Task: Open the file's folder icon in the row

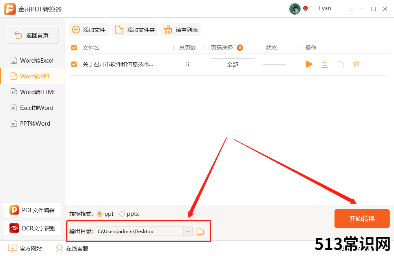Action: click(341, 64)
